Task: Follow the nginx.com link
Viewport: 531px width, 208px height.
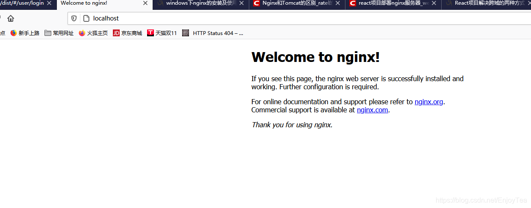Action: pos(372,110)
